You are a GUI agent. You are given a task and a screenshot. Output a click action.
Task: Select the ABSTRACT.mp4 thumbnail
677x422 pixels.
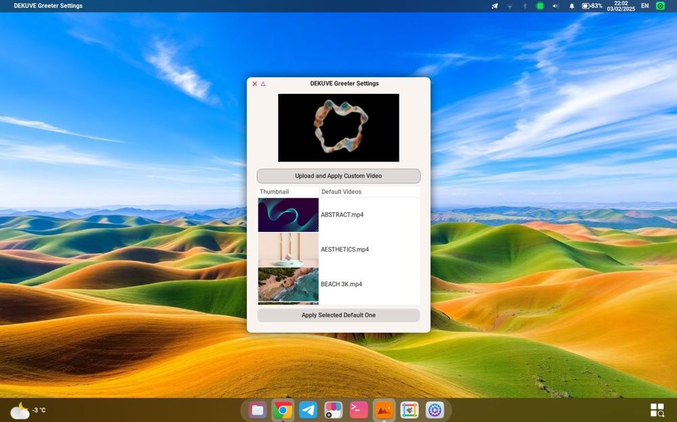pyautogui.click(x=288, y=215)
